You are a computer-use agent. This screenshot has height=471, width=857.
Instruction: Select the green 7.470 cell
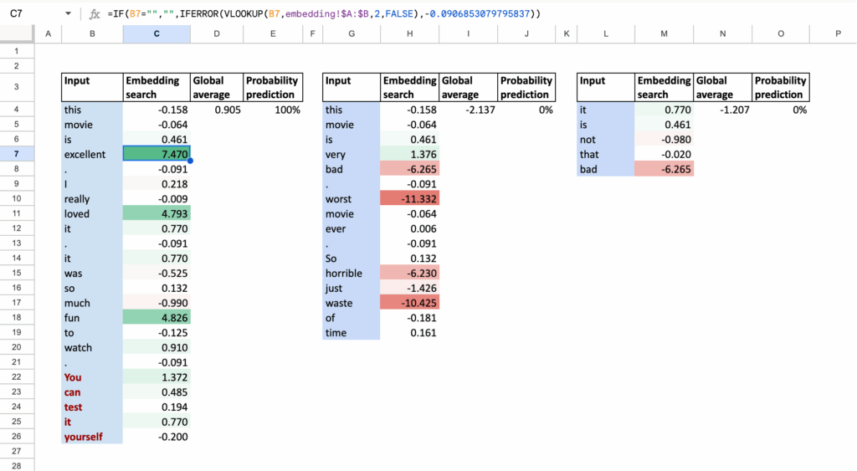point(157,154)
